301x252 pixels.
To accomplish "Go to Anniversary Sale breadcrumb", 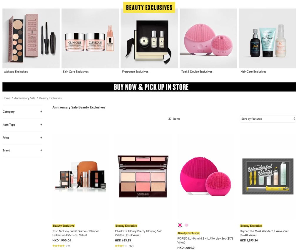I will click(x=25, y=98).
